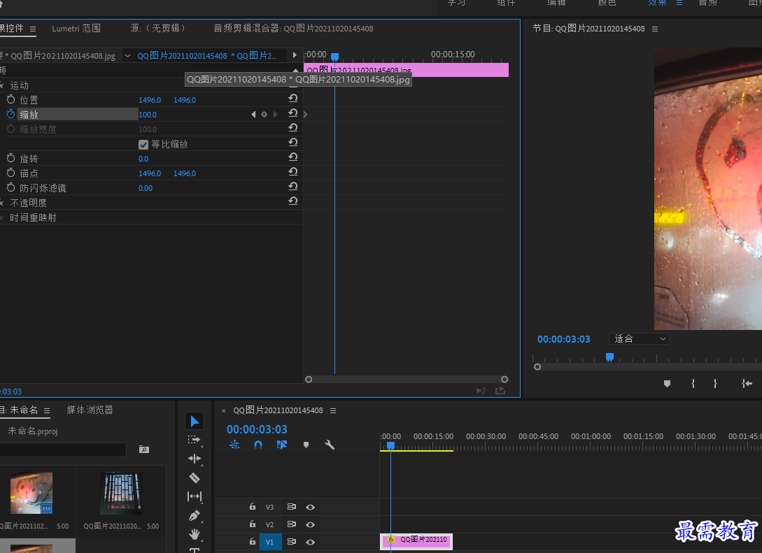Switch to 音频剪辑混合器 tab
The width and height of the screenshot is (762, 553).
click(293, 29)
